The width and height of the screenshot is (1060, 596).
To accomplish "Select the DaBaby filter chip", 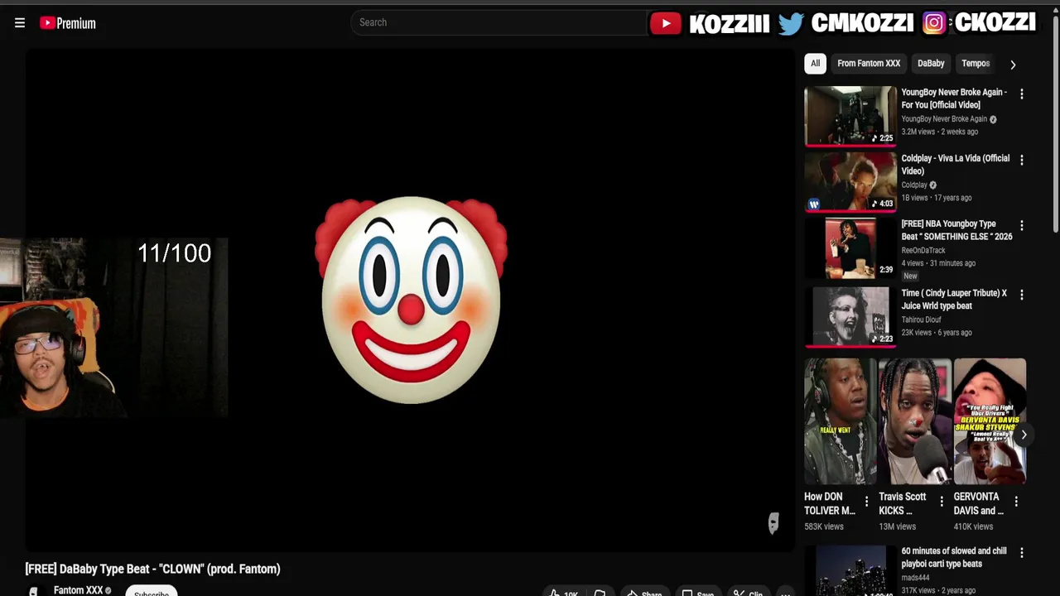I will coord(931,64).
